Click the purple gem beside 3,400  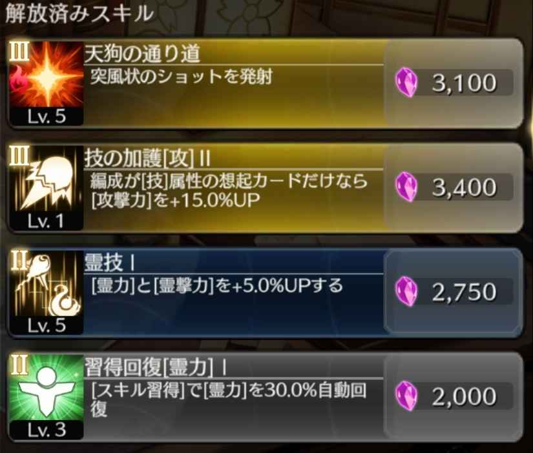click(406, 187)
